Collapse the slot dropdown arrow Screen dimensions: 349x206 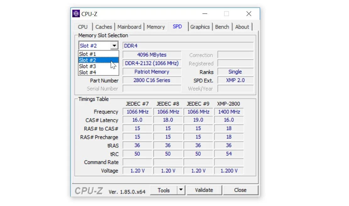tap(114, 46)
